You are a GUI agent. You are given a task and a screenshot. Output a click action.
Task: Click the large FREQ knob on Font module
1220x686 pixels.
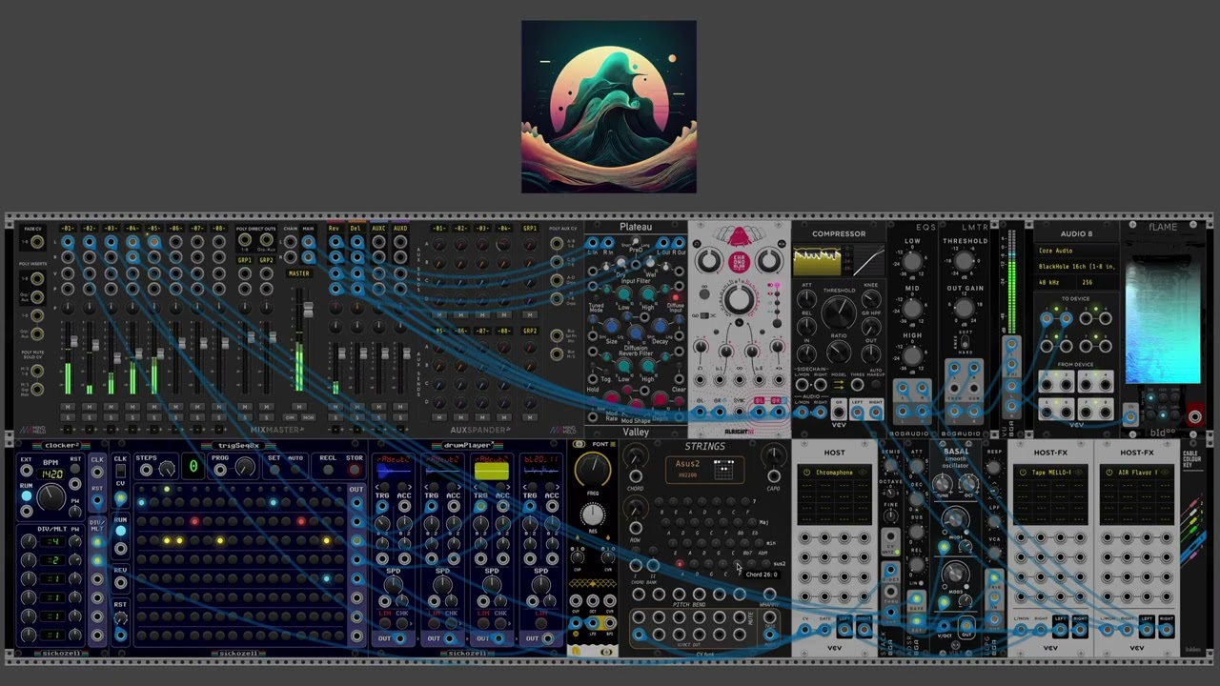click(592, 469)
